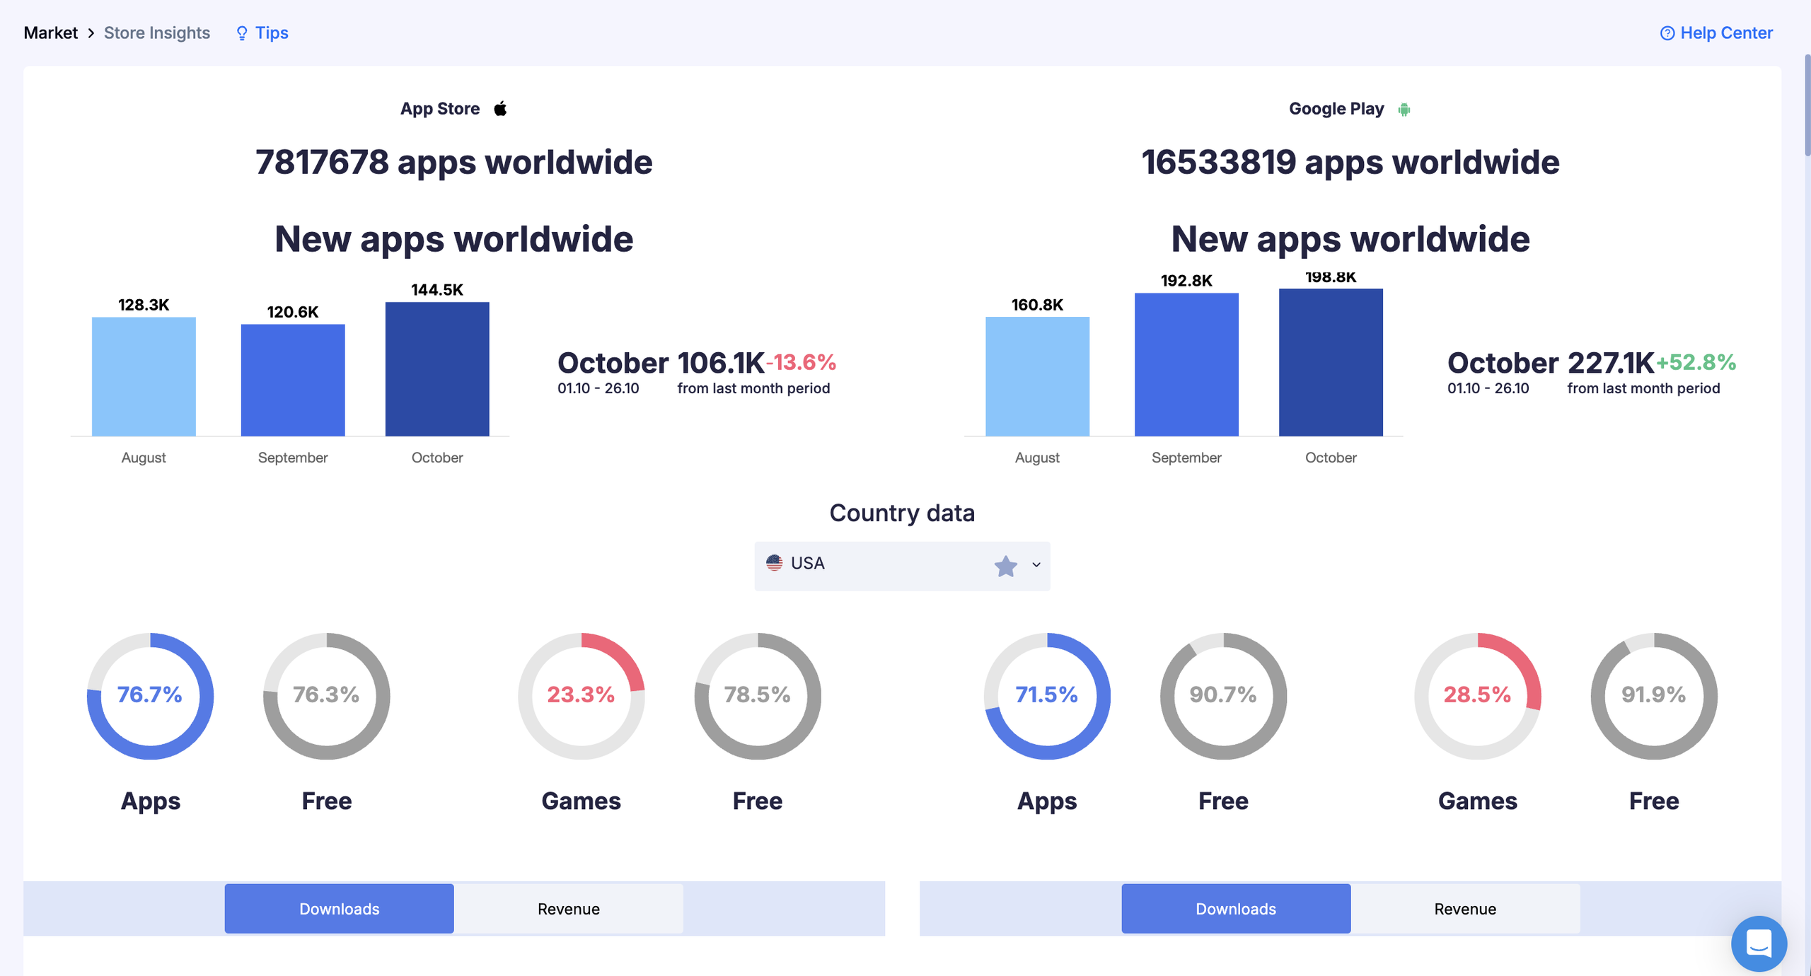
Task: Click the USA flag icon
Action: click(x=775, y=563)
